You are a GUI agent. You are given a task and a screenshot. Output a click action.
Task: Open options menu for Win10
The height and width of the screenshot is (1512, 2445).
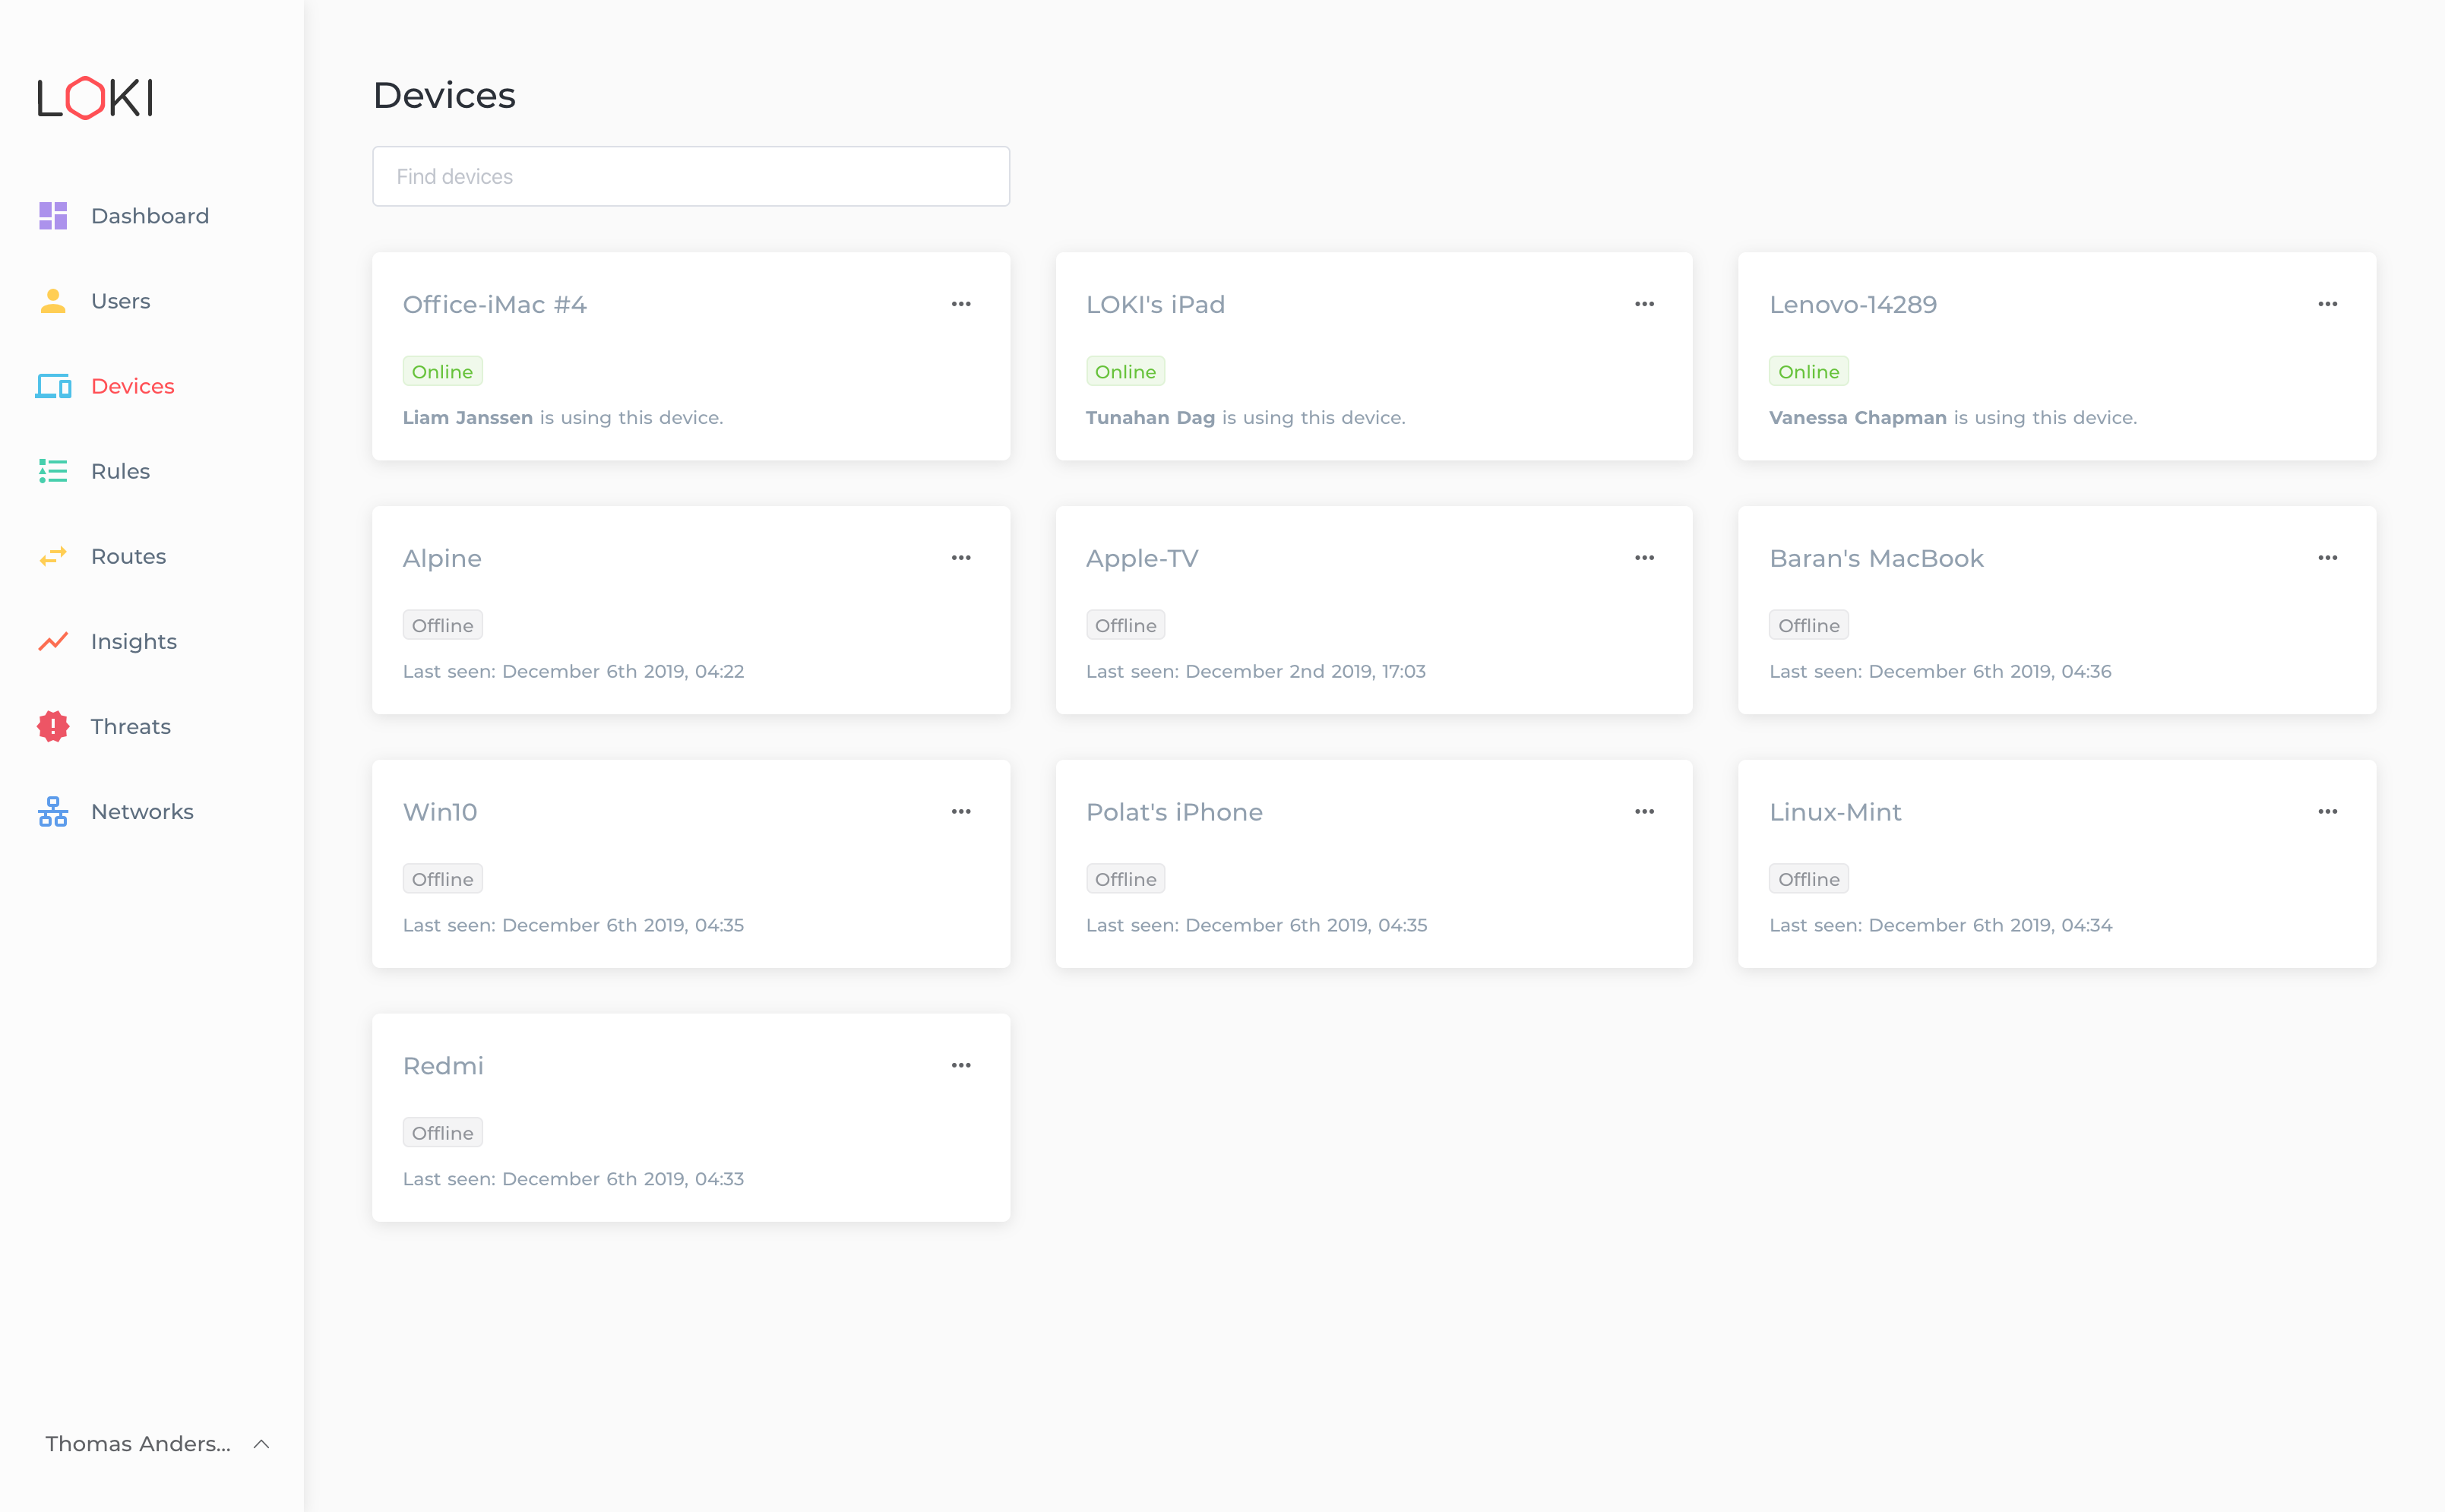click(x=961, y=812)
